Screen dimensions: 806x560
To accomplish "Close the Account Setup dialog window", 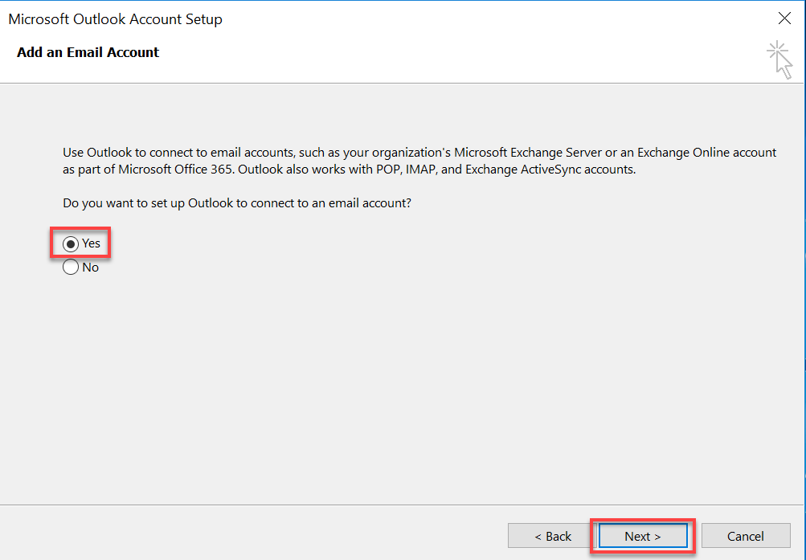I will coord(784,18).
